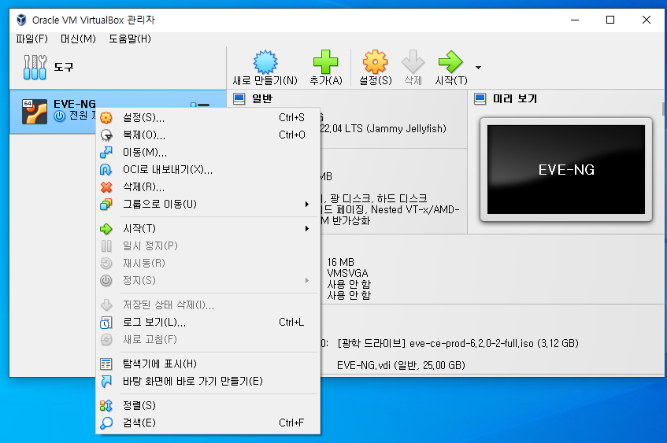This screenshot has width=667, height=443.
Task: Click the 미리 보기 section header icon
Action: coord(480,99)
